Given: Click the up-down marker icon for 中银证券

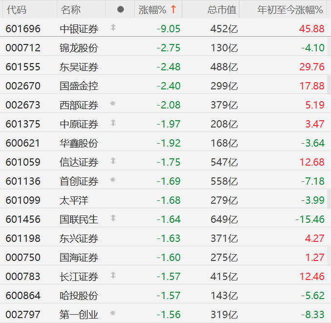Looking at the screenshot, I should pyautogui.click(x=113, y=27).
